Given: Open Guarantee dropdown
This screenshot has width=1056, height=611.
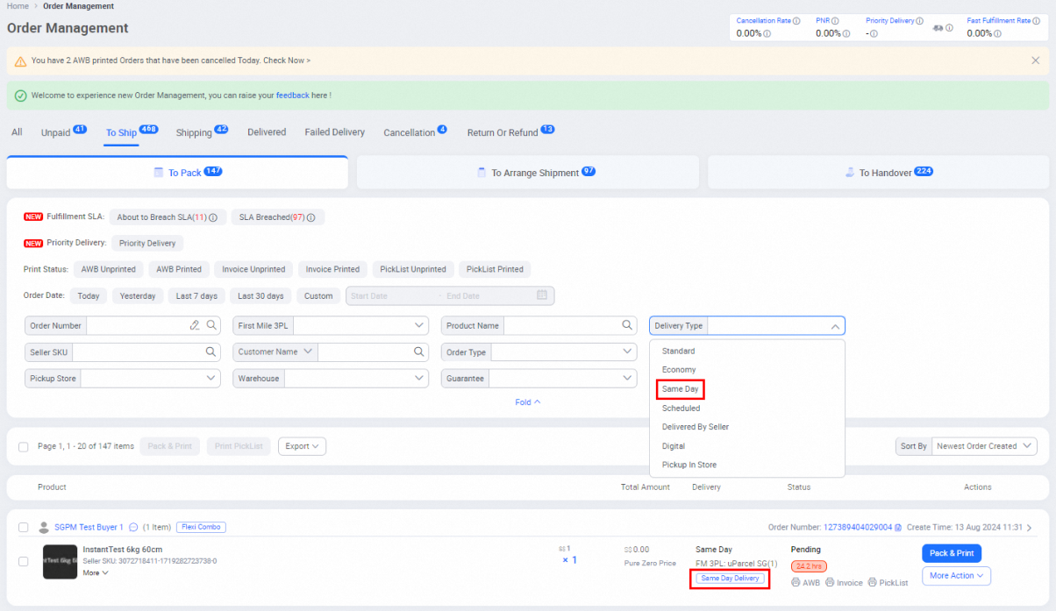Looking at the screenshot, I should (x=539, y=379).
